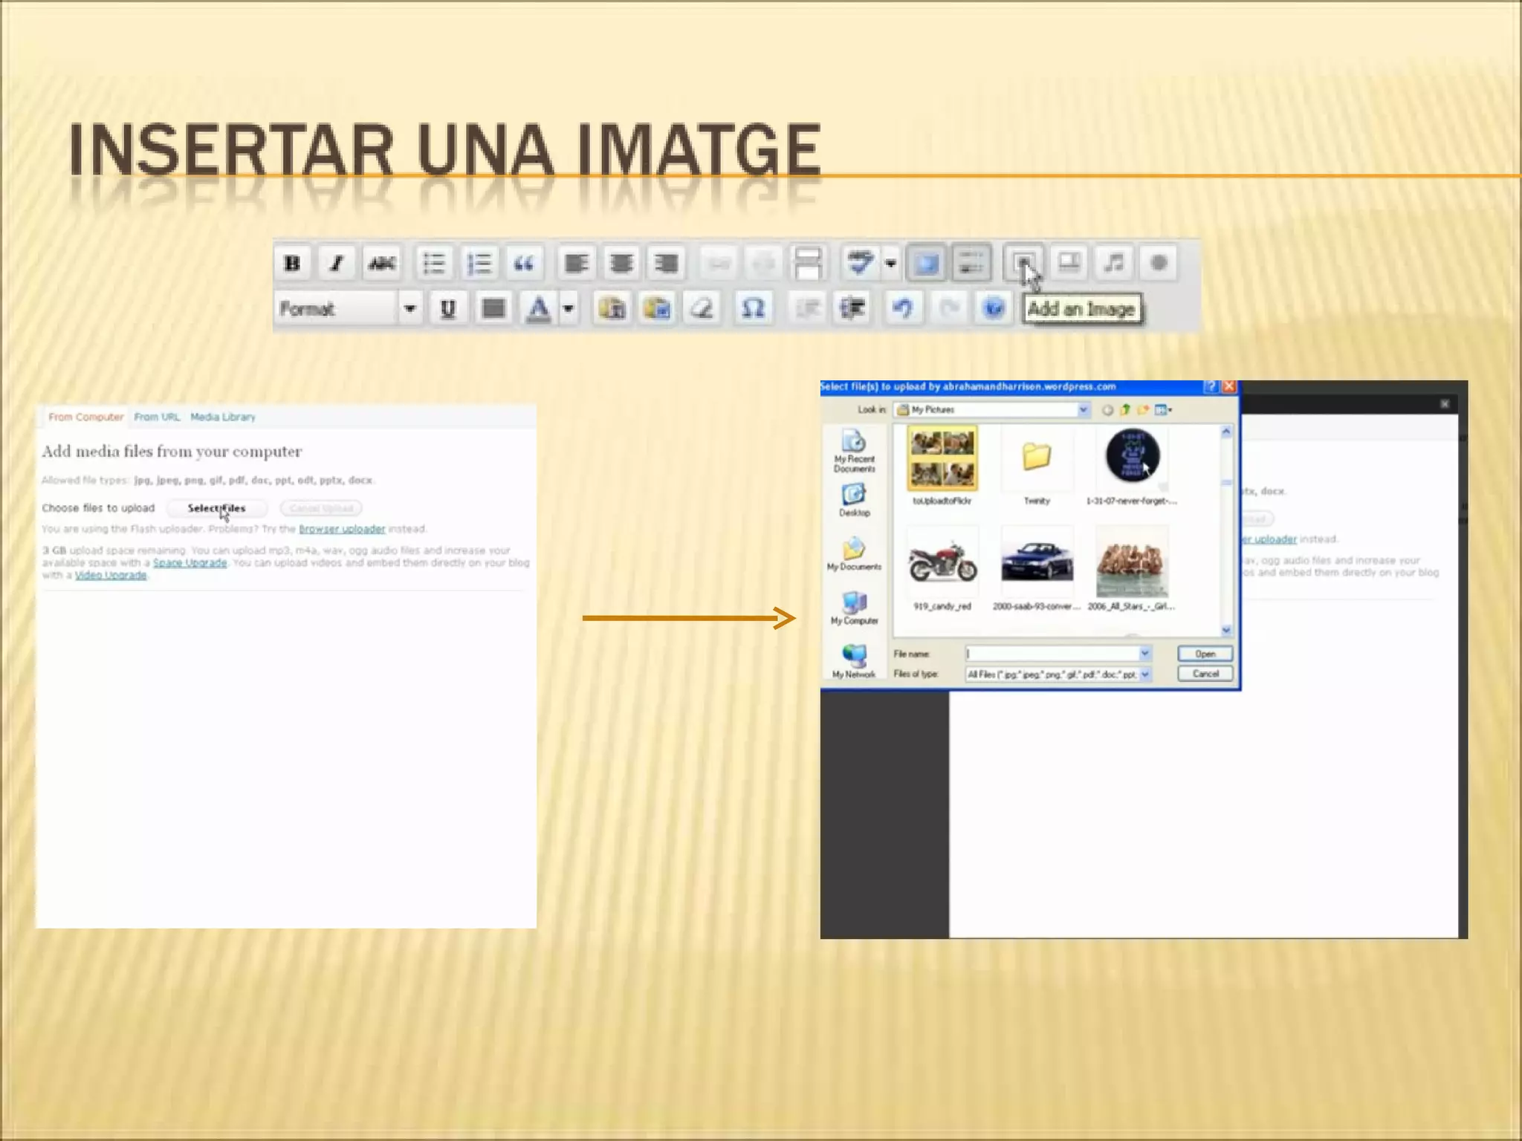Open the text color picker arrow
This screenshot has height=1141, width=1522.
pyautogui.click(x=569, y=308)
